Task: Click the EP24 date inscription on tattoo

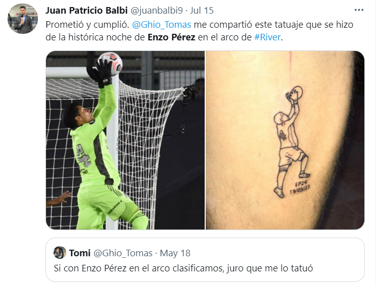Action: point(300,188)
